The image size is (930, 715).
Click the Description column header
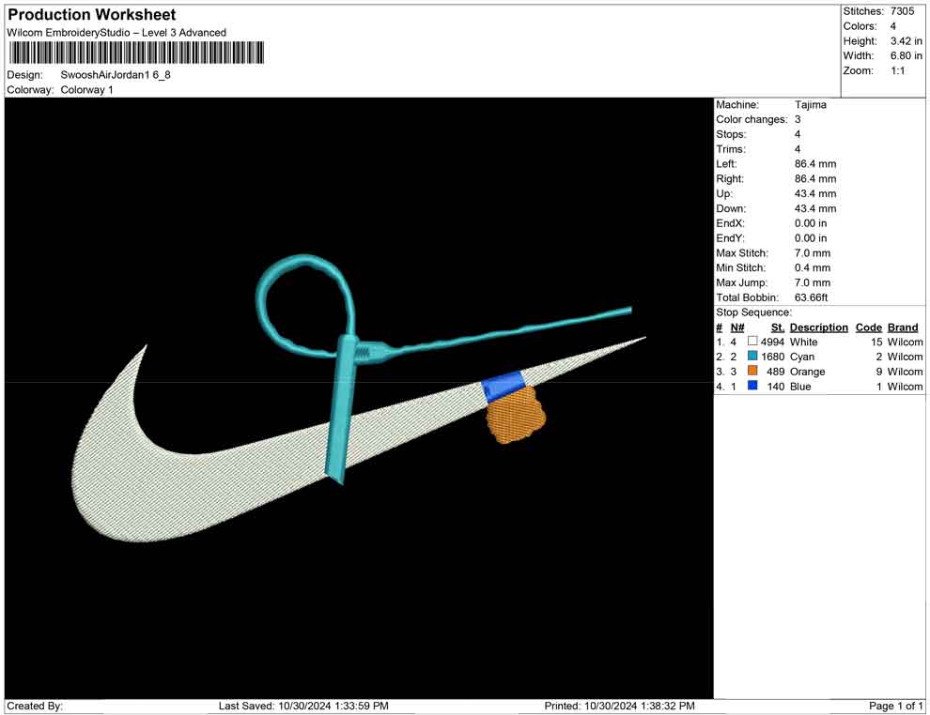818,327
